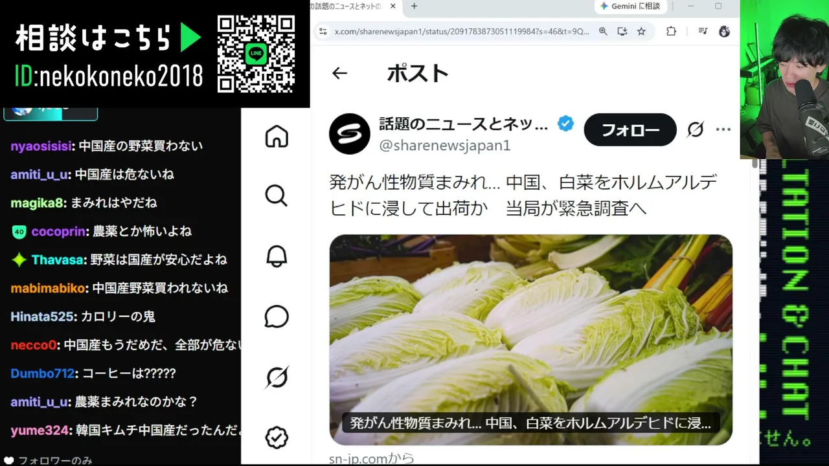Click the green star badge beside Thavasa
829x466 pixels.
click(x=19, y=260)
